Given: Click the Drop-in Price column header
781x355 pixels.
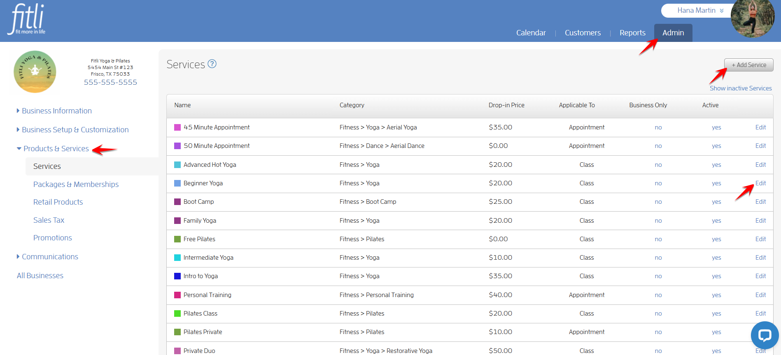Looking at the screenshot, I should [x=506, y=105].
